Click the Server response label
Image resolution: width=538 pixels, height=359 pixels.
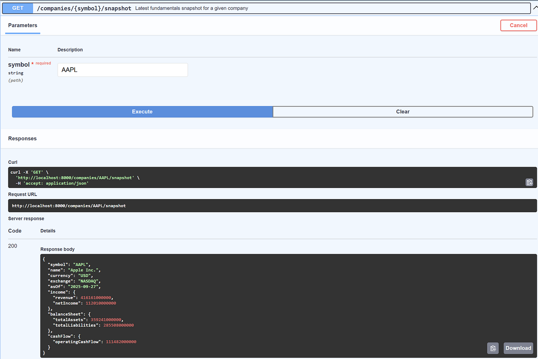pos(26,219)
